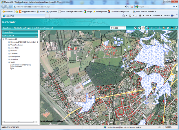Expand the Verkehr layer node
179x130 pixels.
click(x=9, y=51)
